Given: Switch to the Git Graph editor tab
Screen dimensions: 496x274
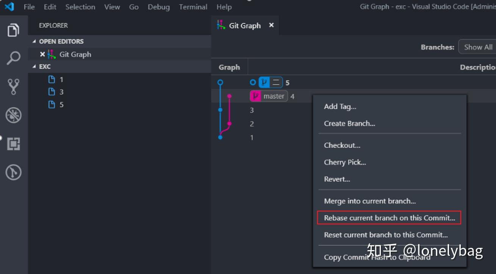Looking at the screenshot, I should (x=244, y=25).
